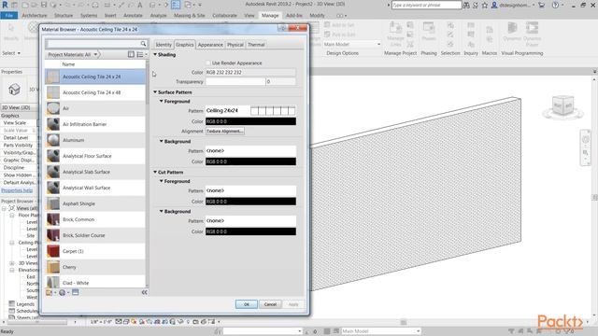
Task: Click the Revit application logo icon
Action: click(x=5, y=5)
